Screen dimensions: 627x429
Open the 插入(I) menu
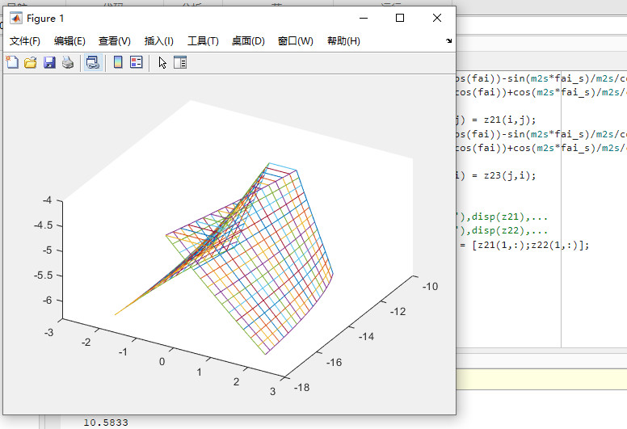click(x=158, y=41)
